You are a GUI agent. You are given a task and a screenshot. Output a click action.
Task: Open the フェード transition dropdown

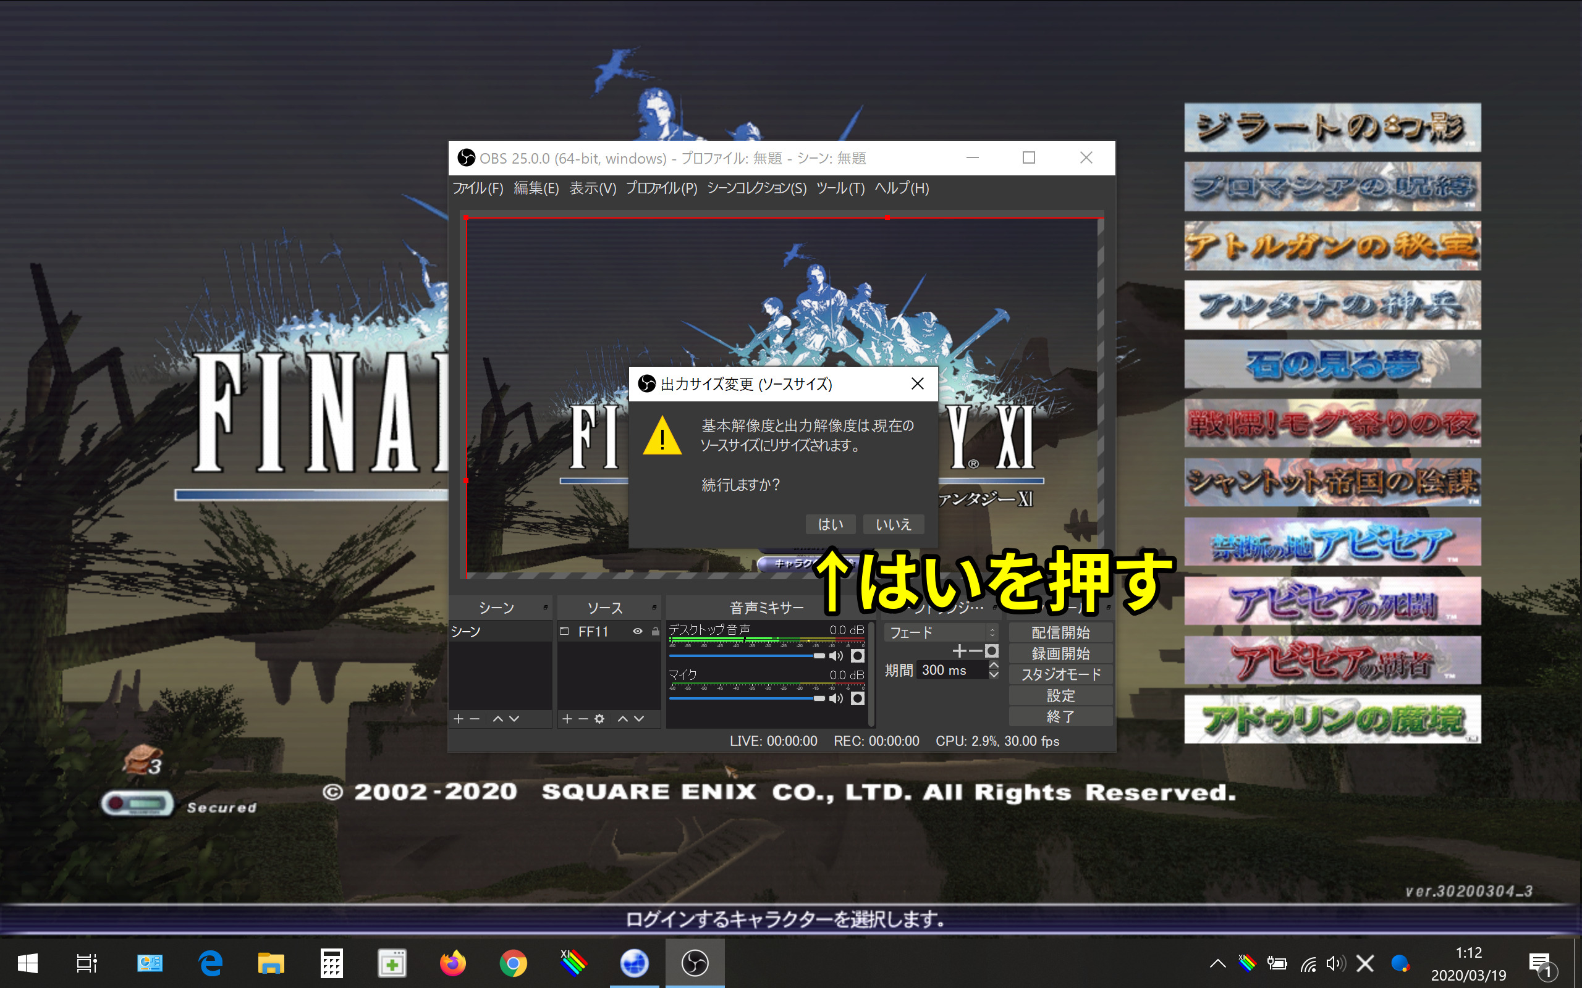[941, 632]
